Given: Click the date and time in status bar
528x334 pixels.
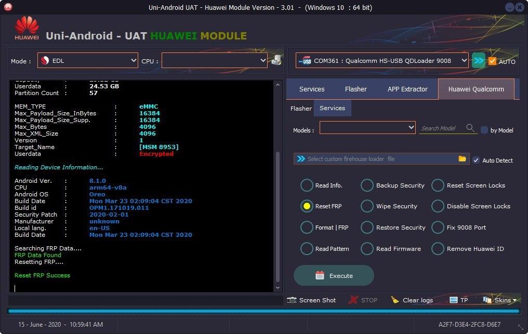Looking at the screenshot, I should point(61,325).
